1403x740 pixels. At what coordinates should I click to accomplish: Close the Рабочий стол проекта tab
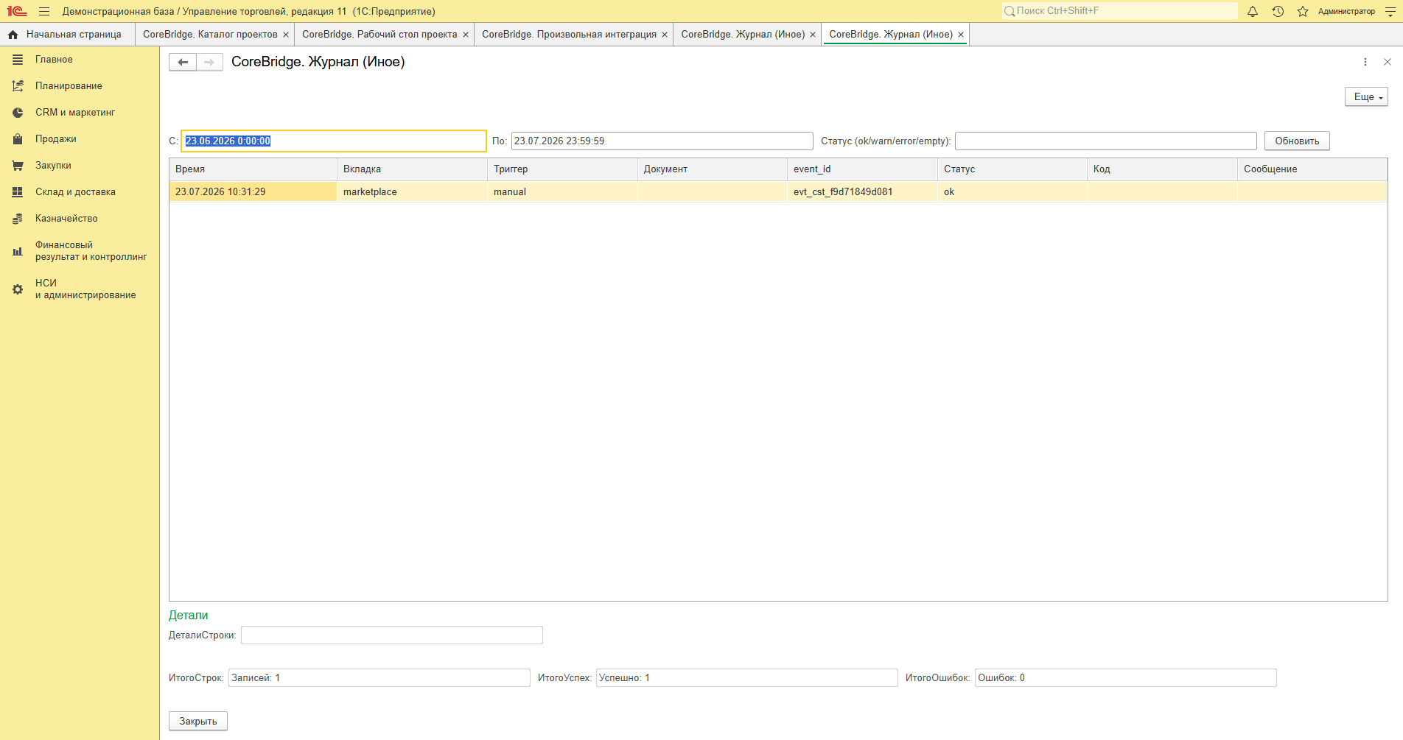click(466, 35)
